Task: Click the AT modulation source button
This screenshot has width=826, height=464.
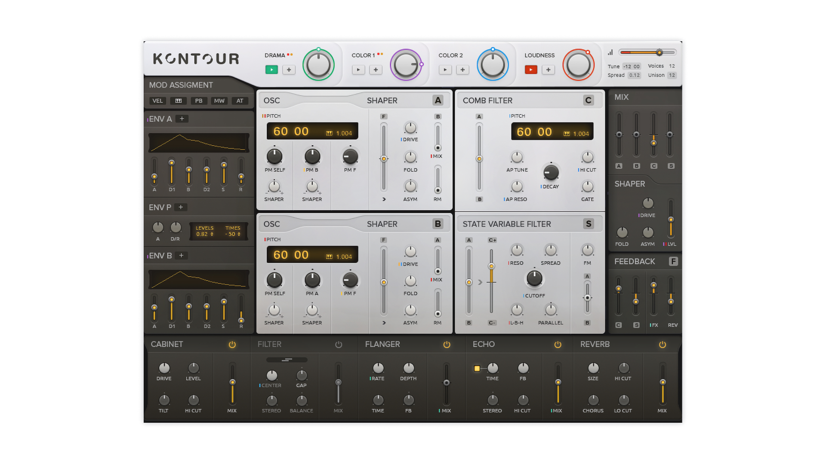Action: coord(240,101)
